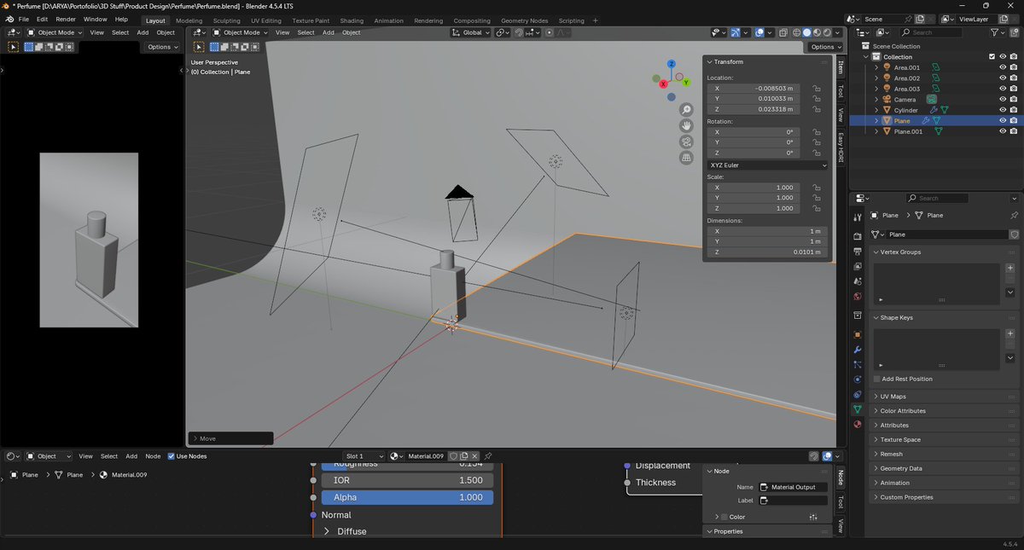The width and height of the screenshot is (1024, 550).
Task: Click the Blender logo menu icon
Action: 9,19
